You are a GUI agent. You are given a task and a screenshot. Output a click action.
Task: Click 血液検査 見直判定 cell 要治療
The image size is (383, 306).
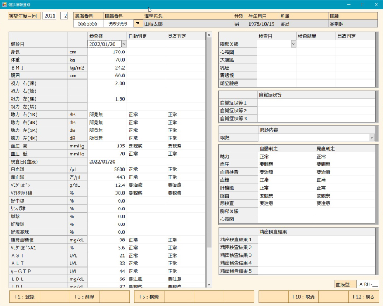click(x=345, y=172)
